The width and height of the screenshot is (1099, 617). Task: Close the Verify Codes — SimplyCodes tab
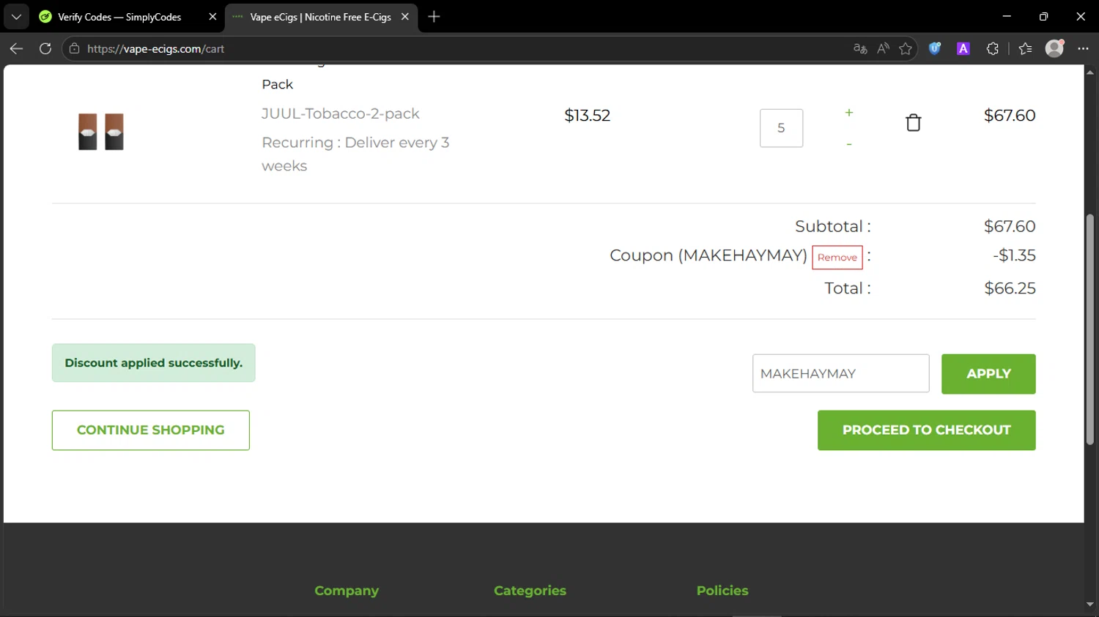click(212, 17)
